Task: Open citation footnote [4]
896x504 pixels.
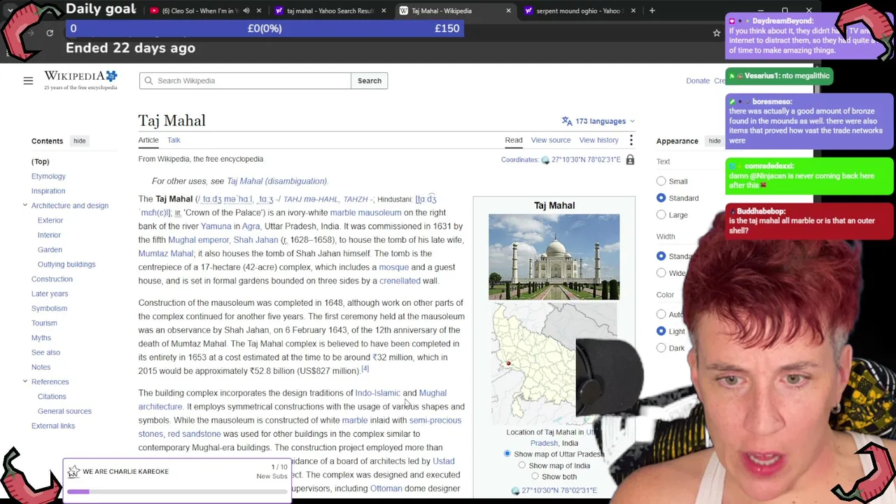Action: pos(365,368)
